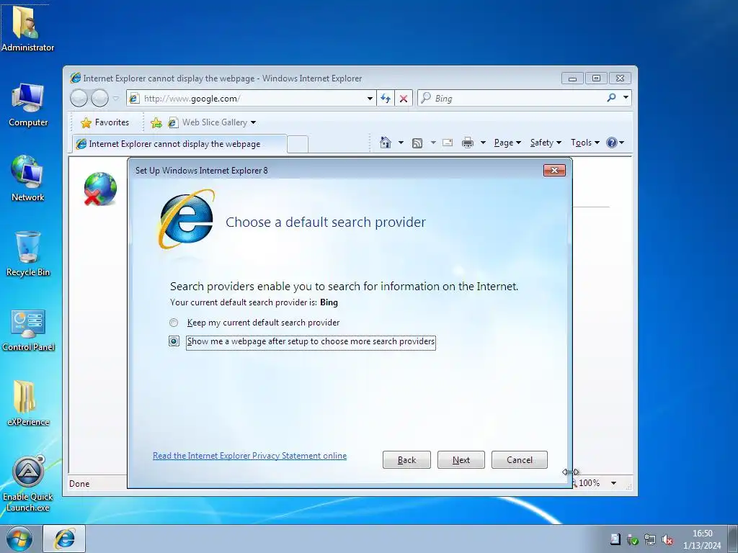The height and width of the screenshot is (553, 738).
Task: Click the Favorites star button
Action: point(105,122)
